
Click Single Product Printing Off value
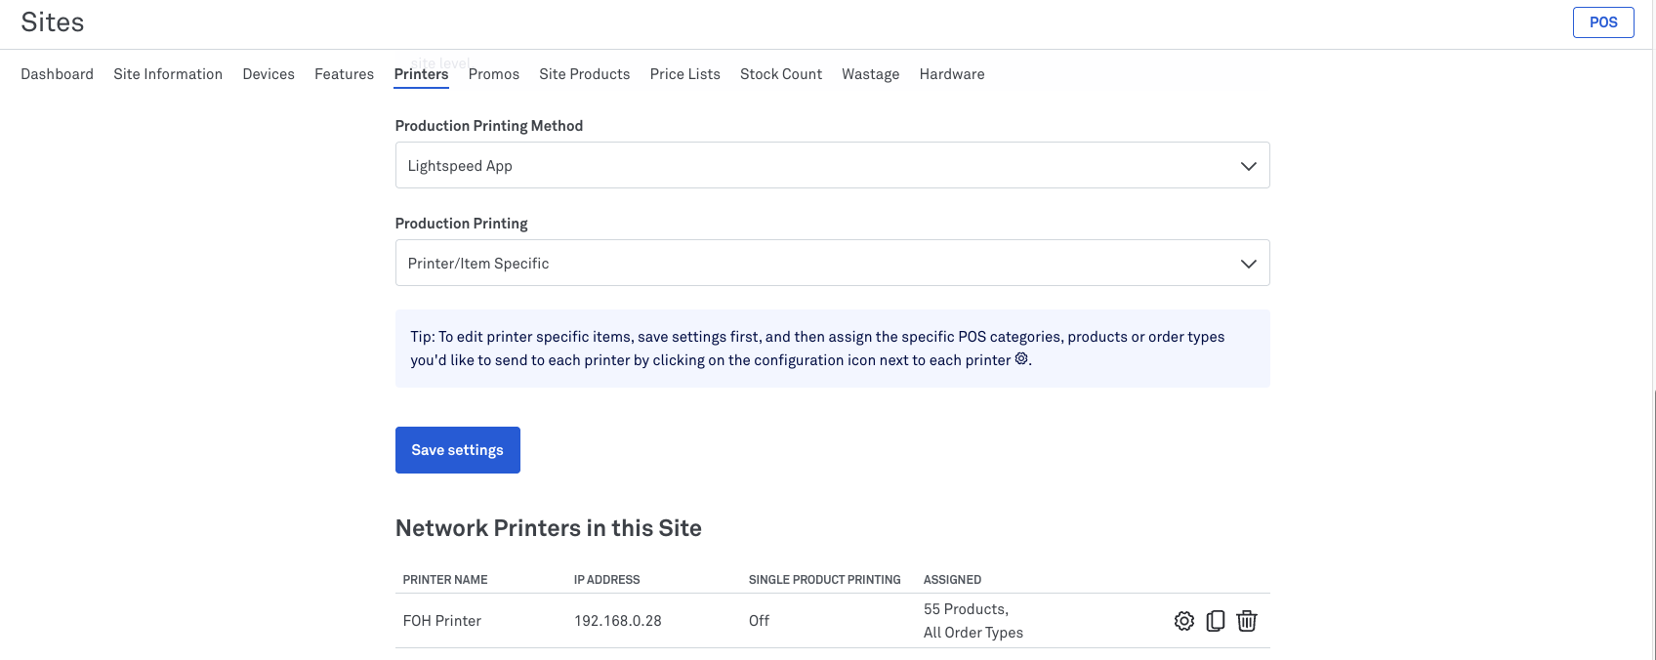click(x=759, y=621)
